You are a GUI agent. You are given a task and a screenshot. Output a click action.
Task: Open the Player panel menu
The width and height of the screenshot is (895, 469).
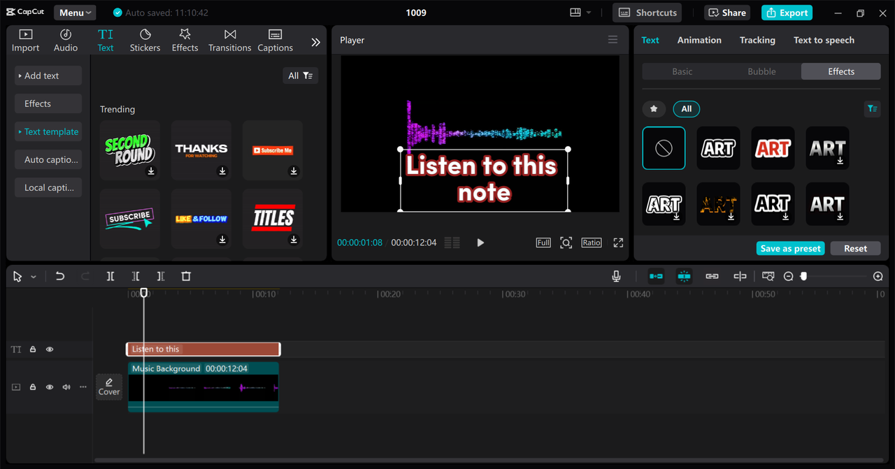[x=613, y=40]
